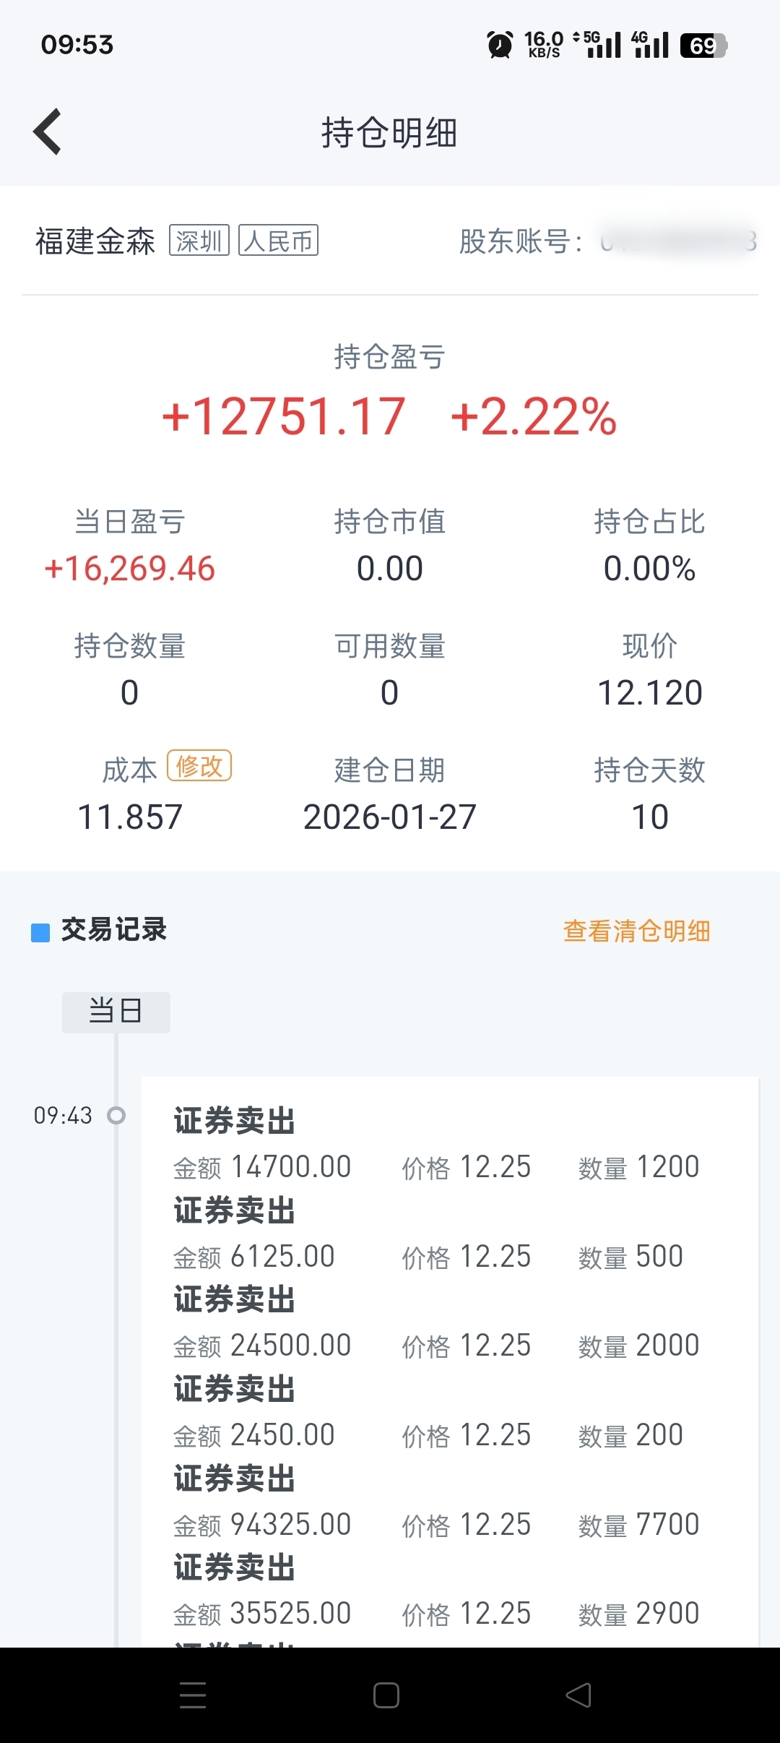Tap the +12751.17 holding profit value
The height and width of the screenshot is (1743, 780).
click(284, 417)
